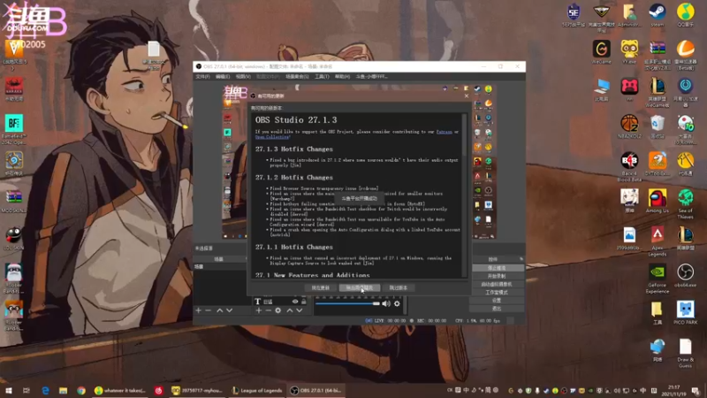The image size is (707, 398).
Task: Move the source up with up arrow
Action: pos(290,310)
